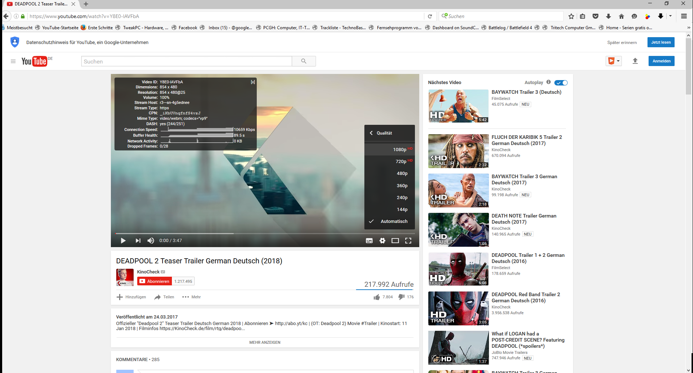Switch to theater mode view
This screenshot has height=373, width=693.
395,241
